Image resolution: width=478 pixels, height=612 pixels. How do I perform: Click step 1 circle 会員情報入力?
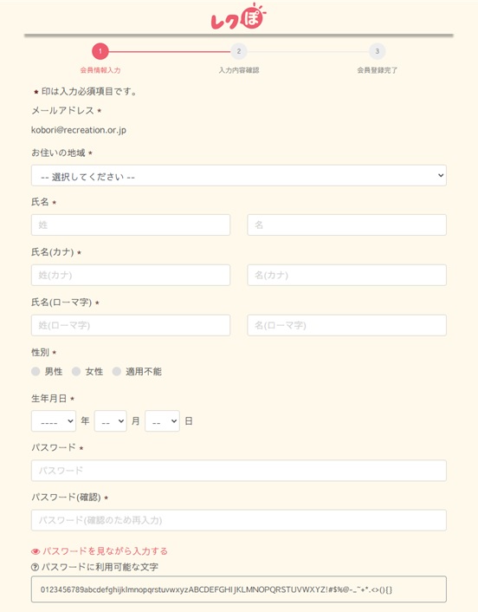click(100, 51)
